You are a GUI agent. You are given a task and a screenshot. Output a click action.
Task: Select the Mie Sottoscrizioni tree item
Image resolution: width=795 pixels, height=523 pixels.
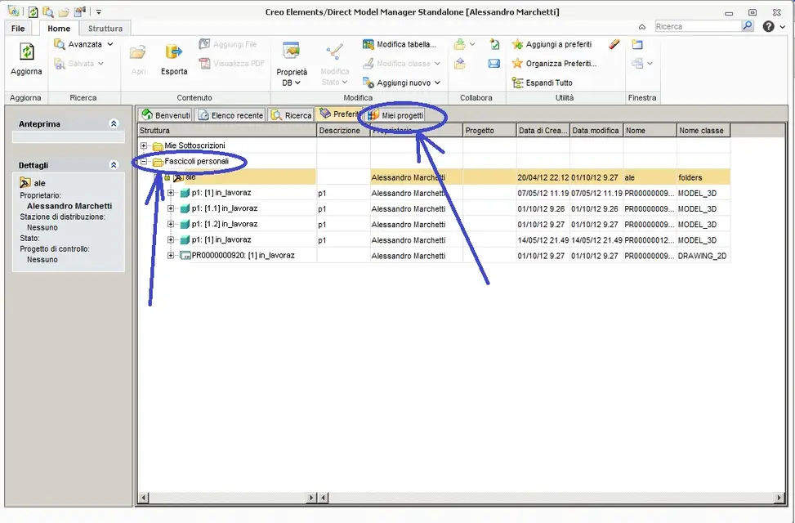click(x=194, y=145)
